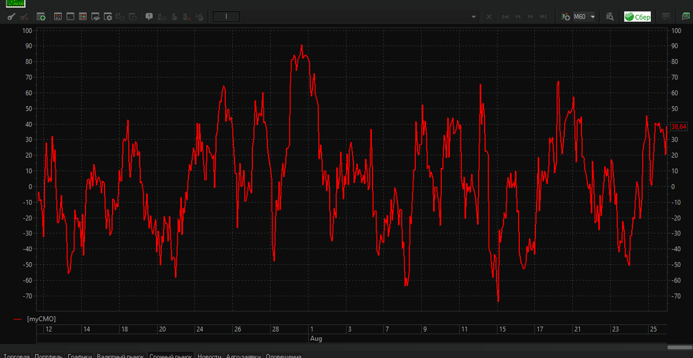Open the chart window icon in toolbar

click(58, 17)
